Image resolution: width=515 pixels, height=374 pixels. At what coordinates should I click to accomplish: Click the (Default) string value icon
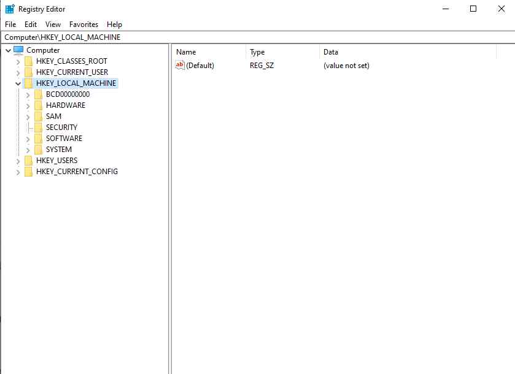pos(180,65)
